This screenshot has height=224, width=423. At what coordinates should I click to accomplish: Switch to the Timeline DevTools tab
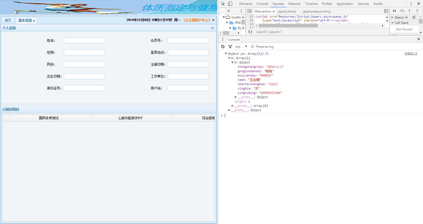311,4
